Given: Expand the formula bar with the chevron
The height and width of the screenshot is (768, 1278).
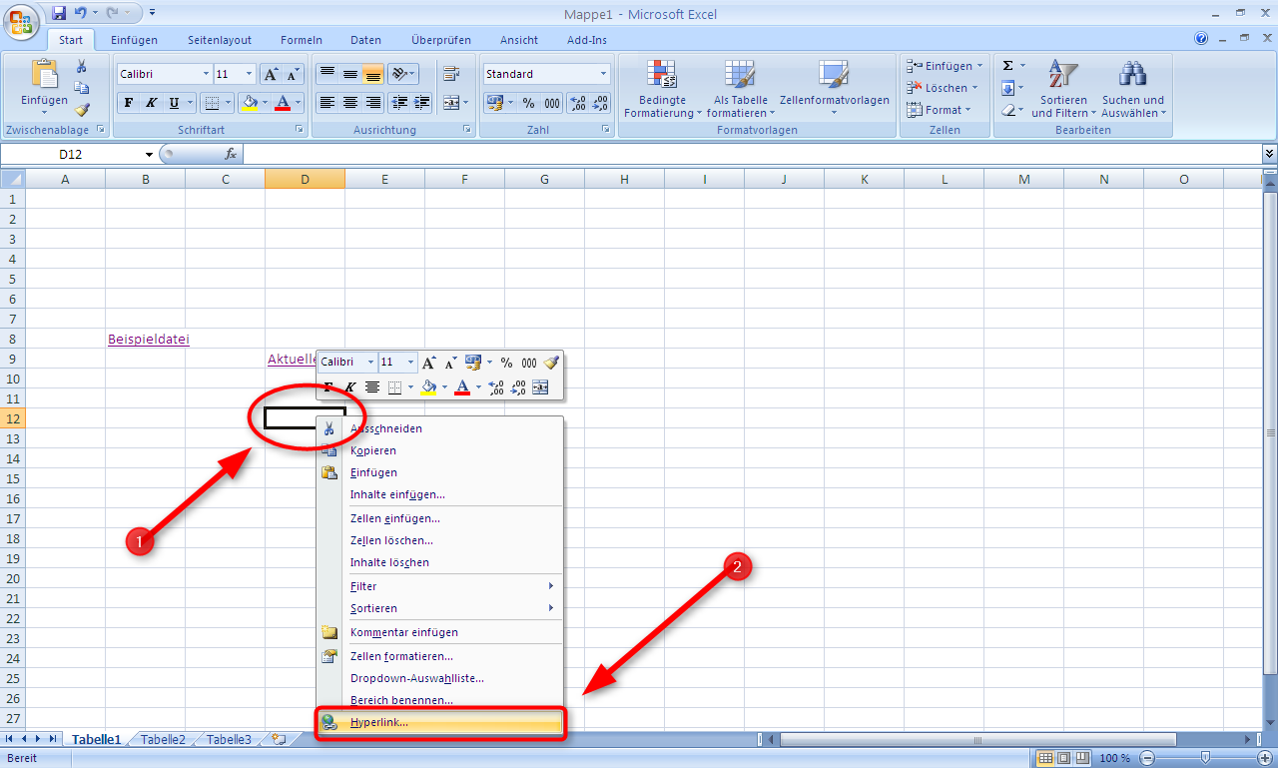Looking at the screenshot, I should click(1270, 154).
